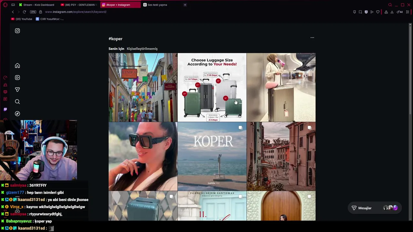The image size is (413, 232).
Task: Go to Instagram Home feed icon
Action: tap(17, 66)
